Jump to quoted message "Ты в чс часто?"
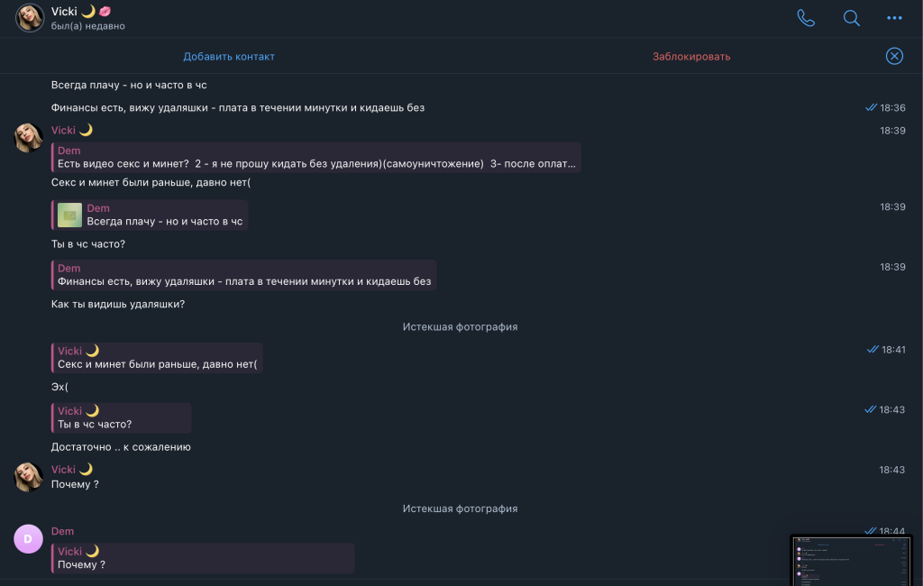 [x=122, y=417]
